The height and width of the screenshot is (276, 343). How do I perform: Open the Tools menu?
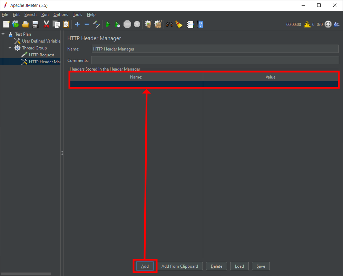(x=77, y=15)
